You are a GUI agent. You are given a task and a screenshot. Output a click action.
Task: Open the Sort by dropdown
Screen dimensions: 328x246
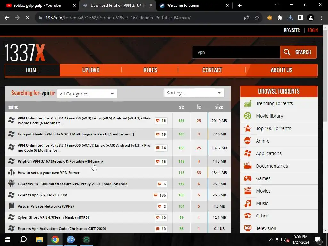point(194,93)
